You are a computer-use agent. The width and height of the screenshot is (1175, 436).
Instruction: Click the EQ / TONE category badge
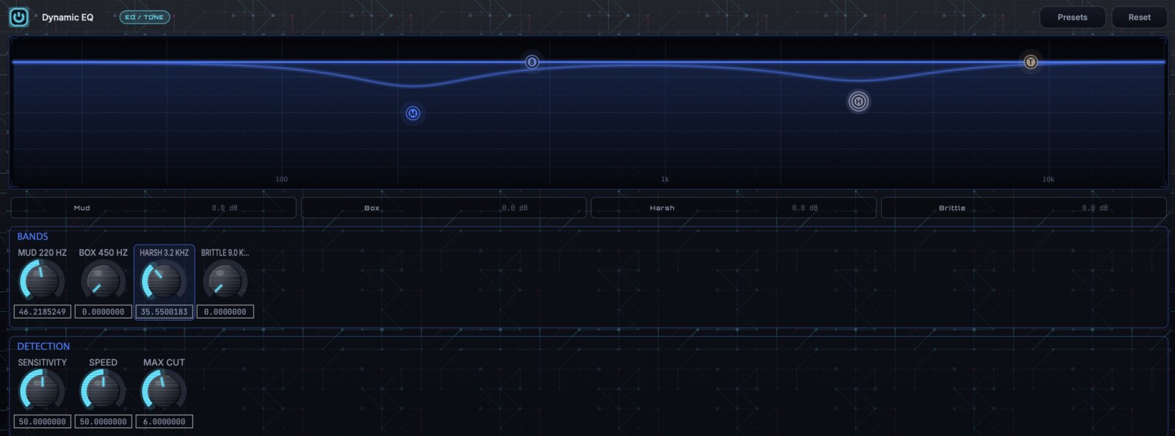tap(145, 17)
